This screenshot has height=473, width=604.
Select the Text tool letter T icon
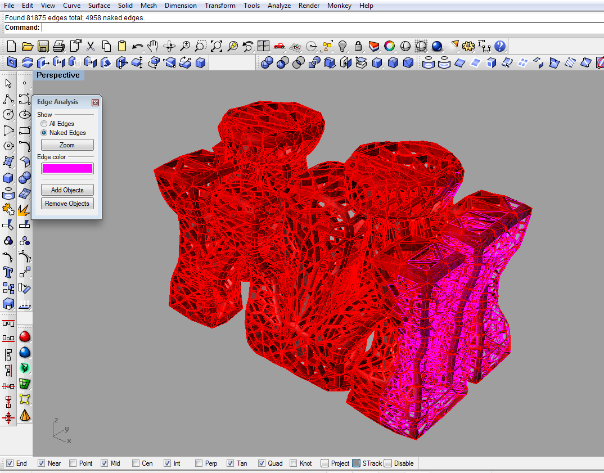pyautogui.click(x=8, y=273)
